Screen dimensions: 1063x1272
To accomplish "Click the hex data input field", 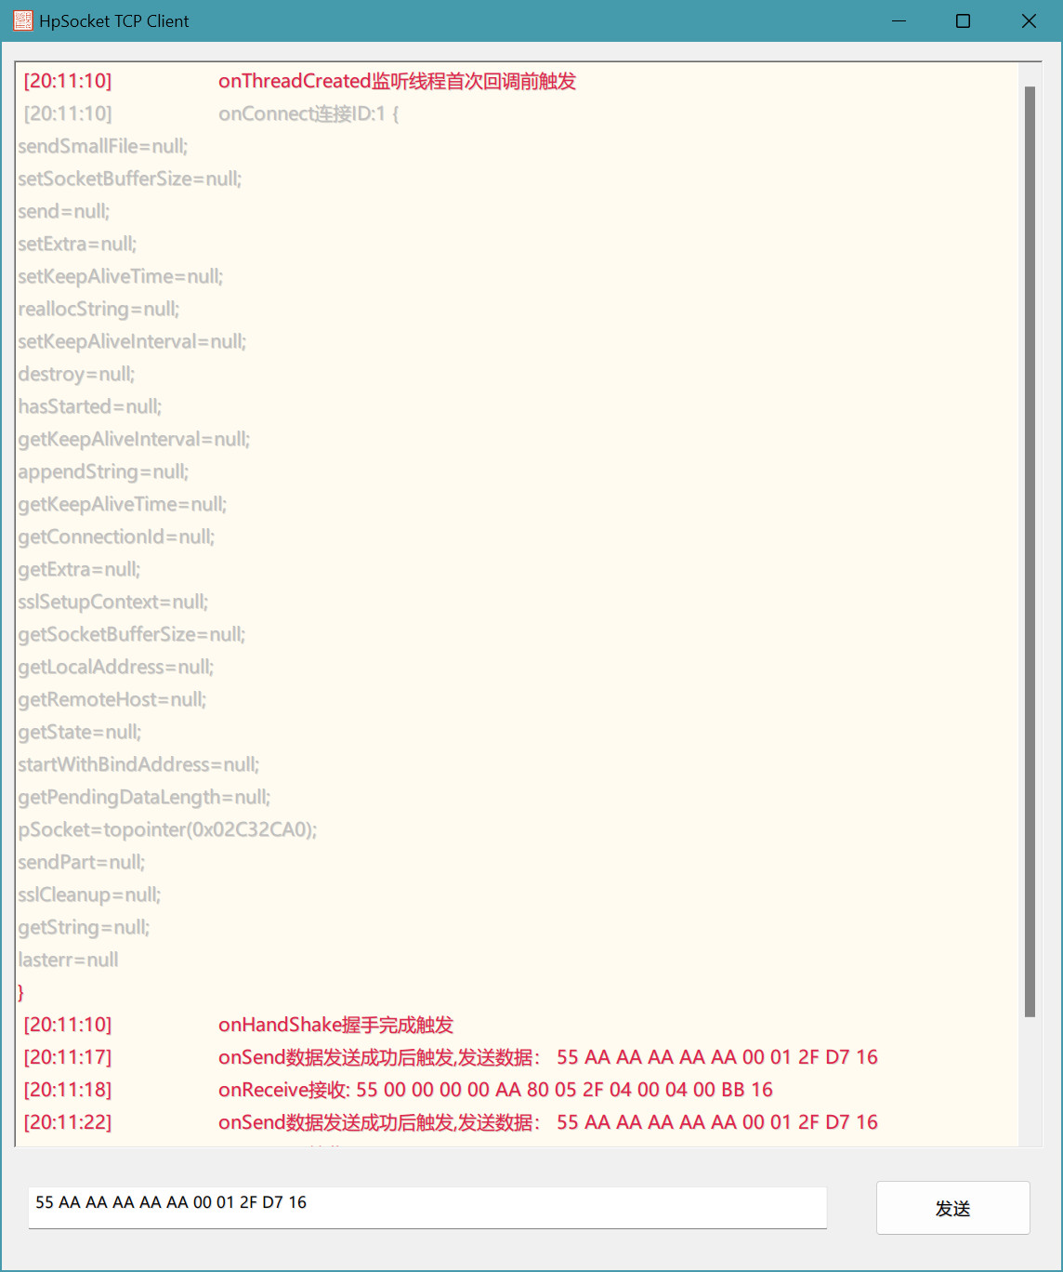I will click(x=427, y=1207).
